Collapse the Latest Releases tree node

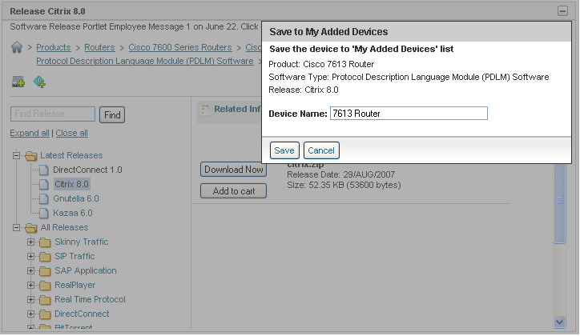[x=16, y=155]
